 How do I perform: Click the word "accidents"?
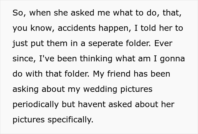pos(78,29)
